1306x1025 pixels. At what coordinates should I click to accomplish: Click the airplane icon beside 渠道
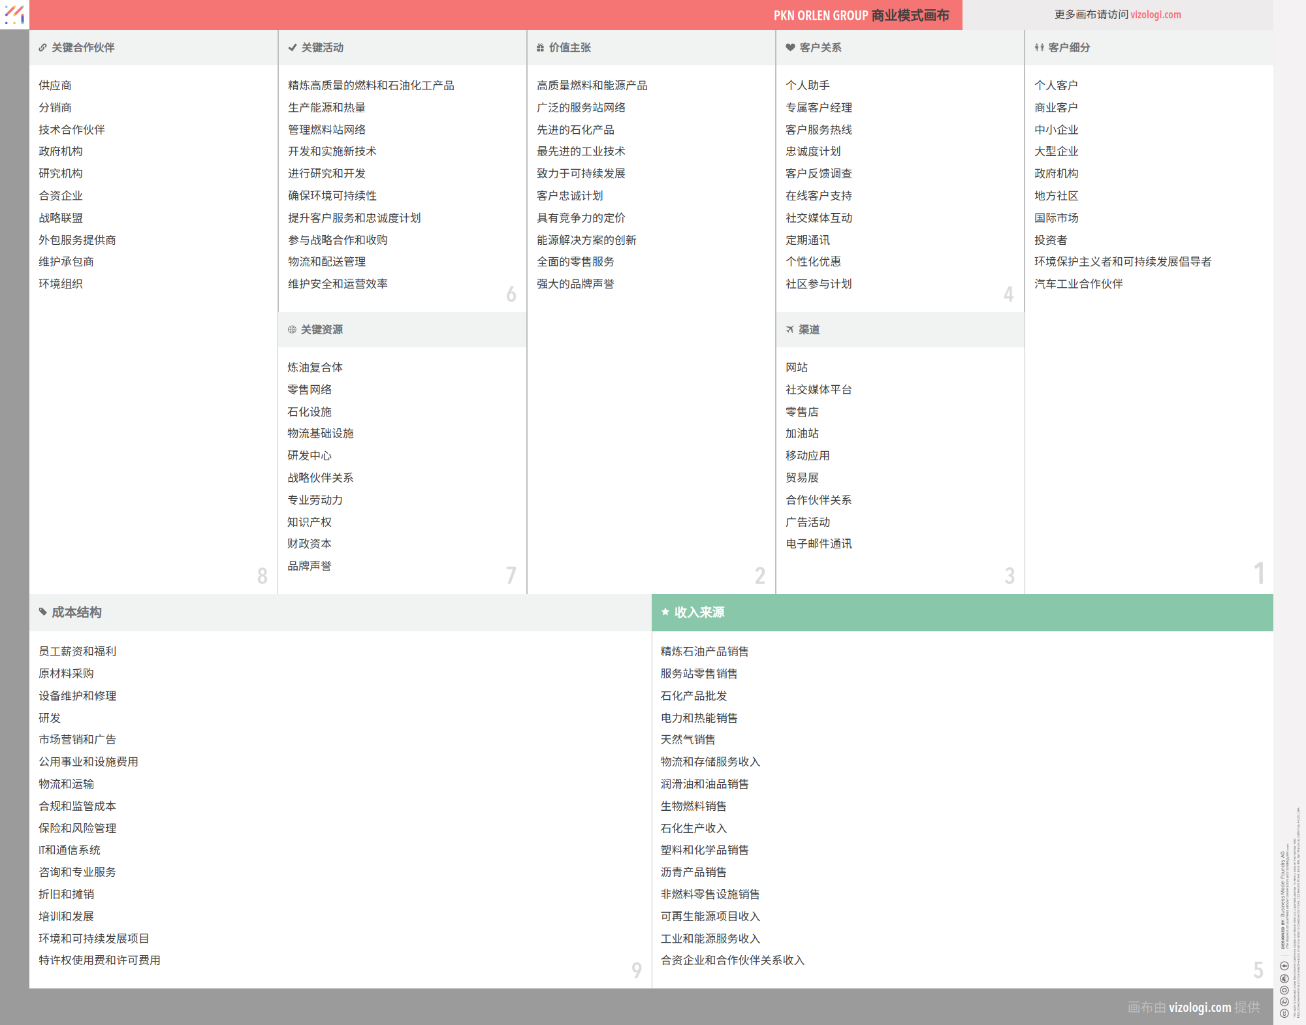click(x=790, y=330)
